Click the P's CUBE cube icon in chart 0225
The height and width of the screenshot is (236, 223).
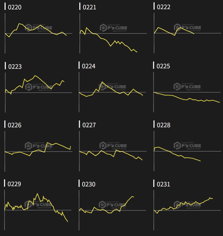[177, 87]
